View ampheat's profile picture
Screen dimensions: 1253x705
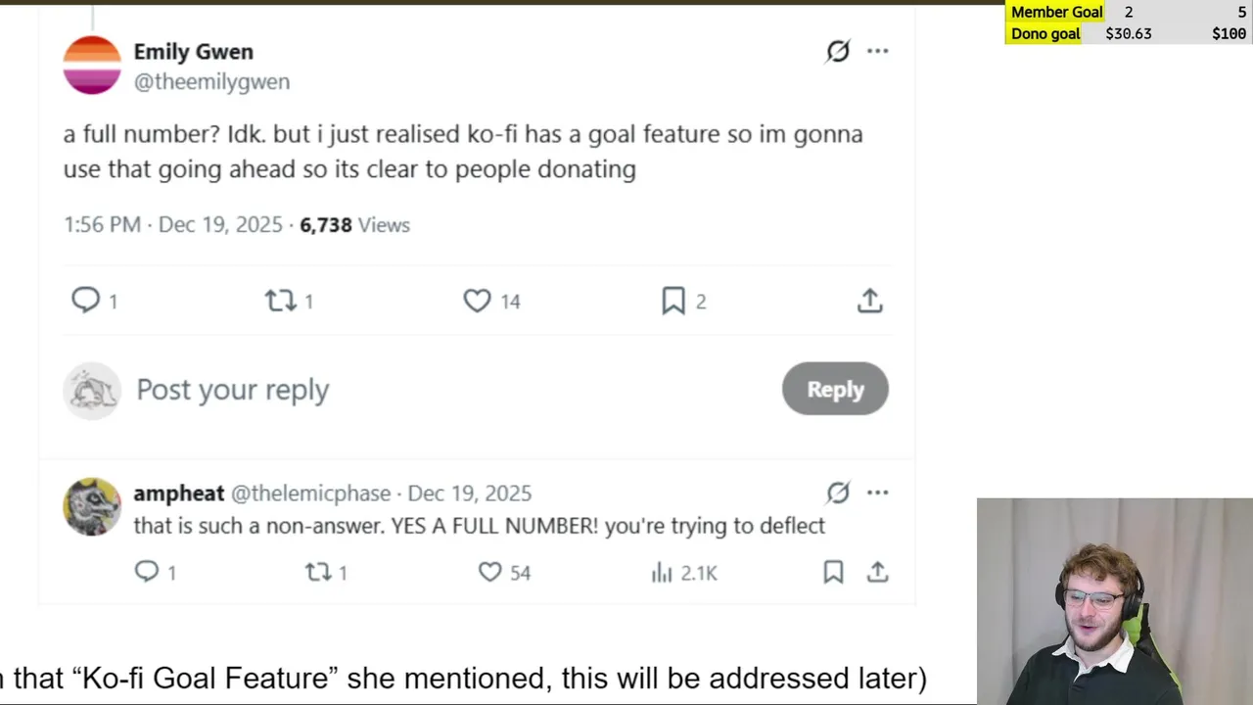coord(92,506)
